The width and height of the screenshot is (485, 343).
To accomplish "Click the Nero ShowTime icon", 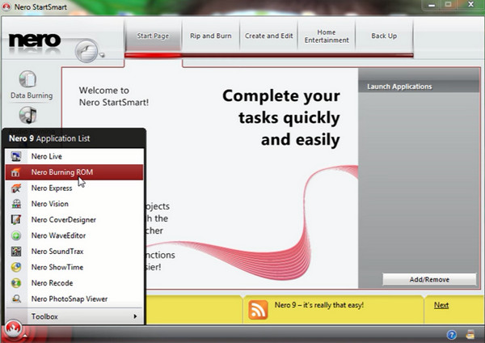I will tap(16, 267).
